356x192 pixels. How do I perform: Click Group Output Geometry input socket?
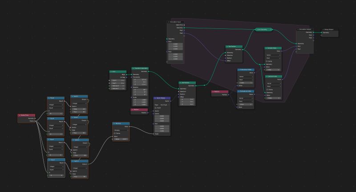point(321,32)
